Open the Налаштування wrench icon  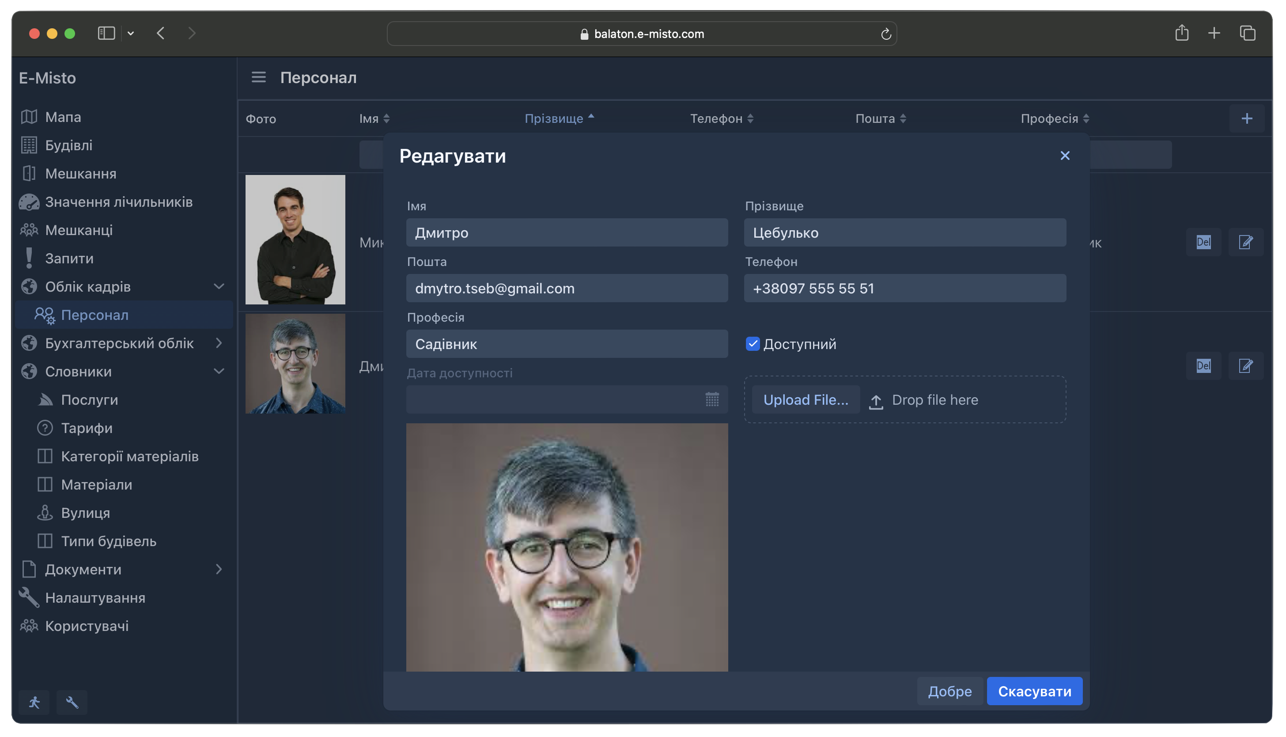[29, 598]
